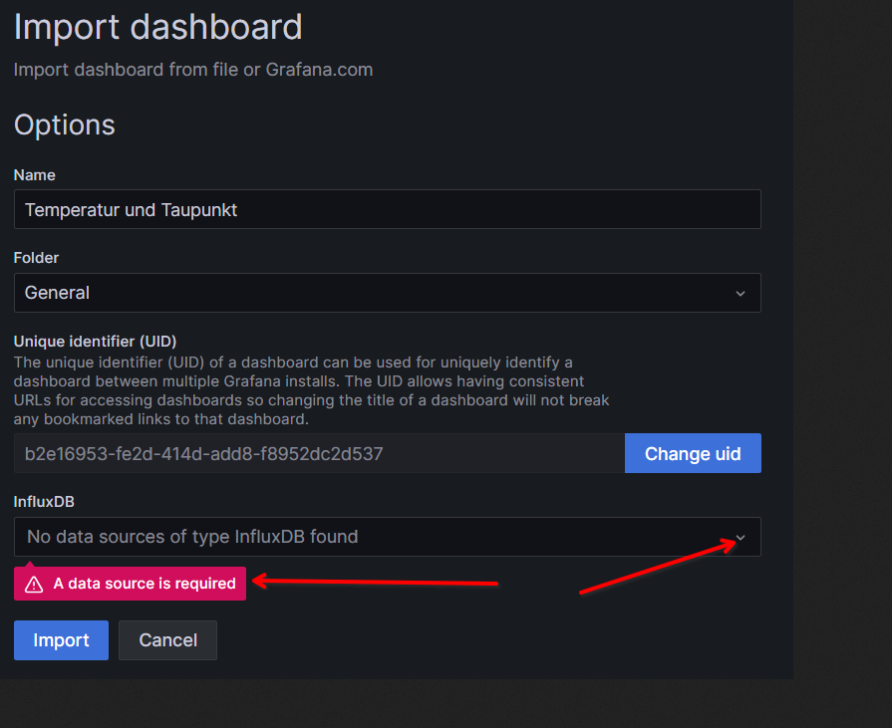892x728 pixels.
Task: Click the Change uid button
Action: [x=693, y=453]
